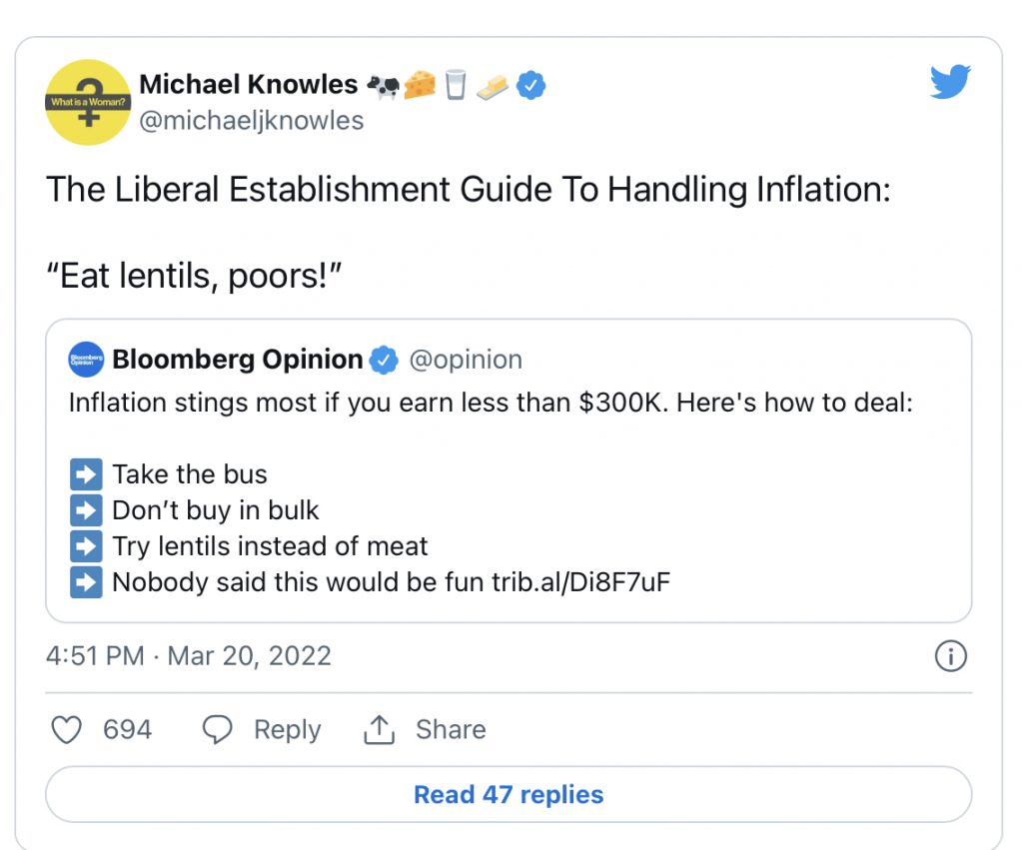1023x850 pixels.
Task: Click the share upload arrow icon
Action: (x=380, y=730)
